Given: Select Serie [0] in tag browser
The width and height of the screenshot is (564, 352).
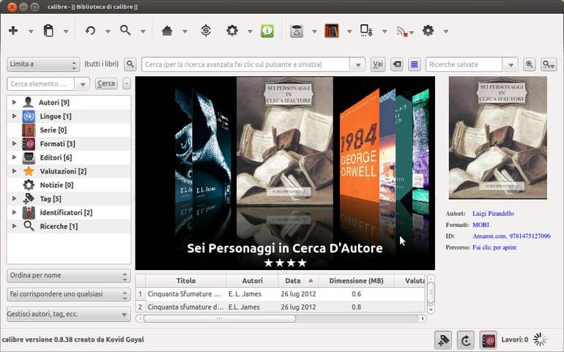Looking at the screenshot, I should [x=69, y=130].
